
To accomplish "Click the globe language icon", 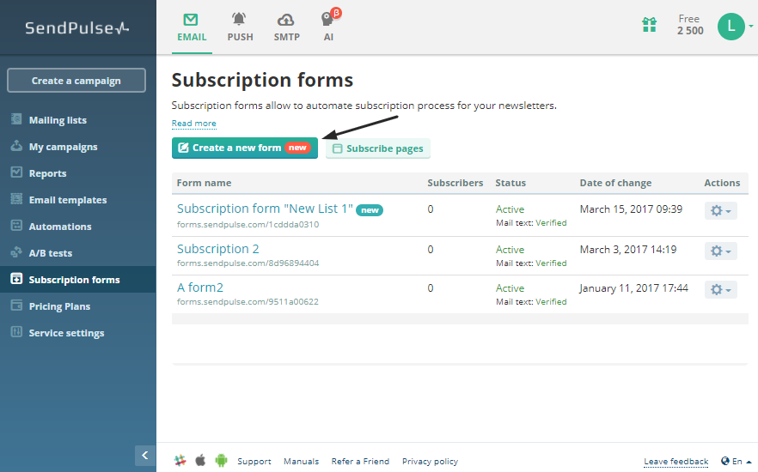I will (725, 461).
